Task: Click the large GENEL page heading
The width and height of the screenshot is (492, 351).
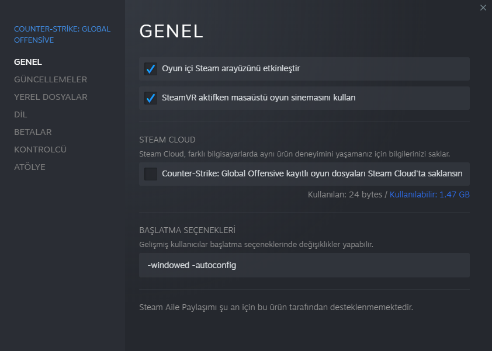Action: [171, 32]
